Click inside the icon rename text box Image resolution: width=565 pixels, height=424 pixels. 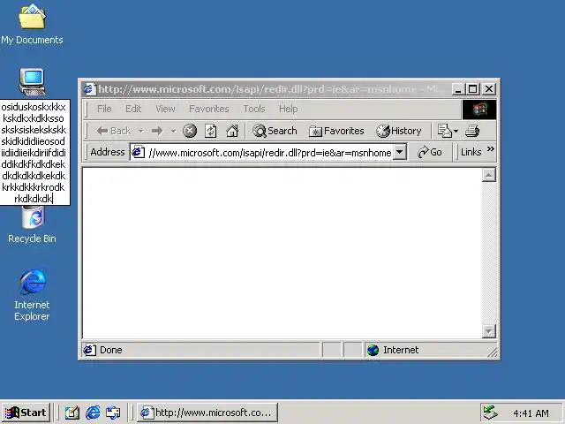(34, 153)
